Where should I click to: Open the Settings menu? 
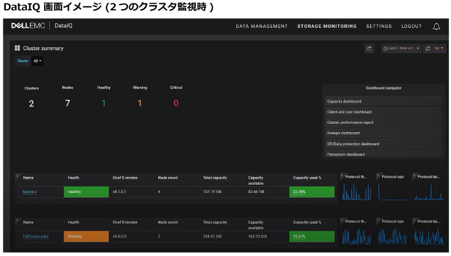379,26
